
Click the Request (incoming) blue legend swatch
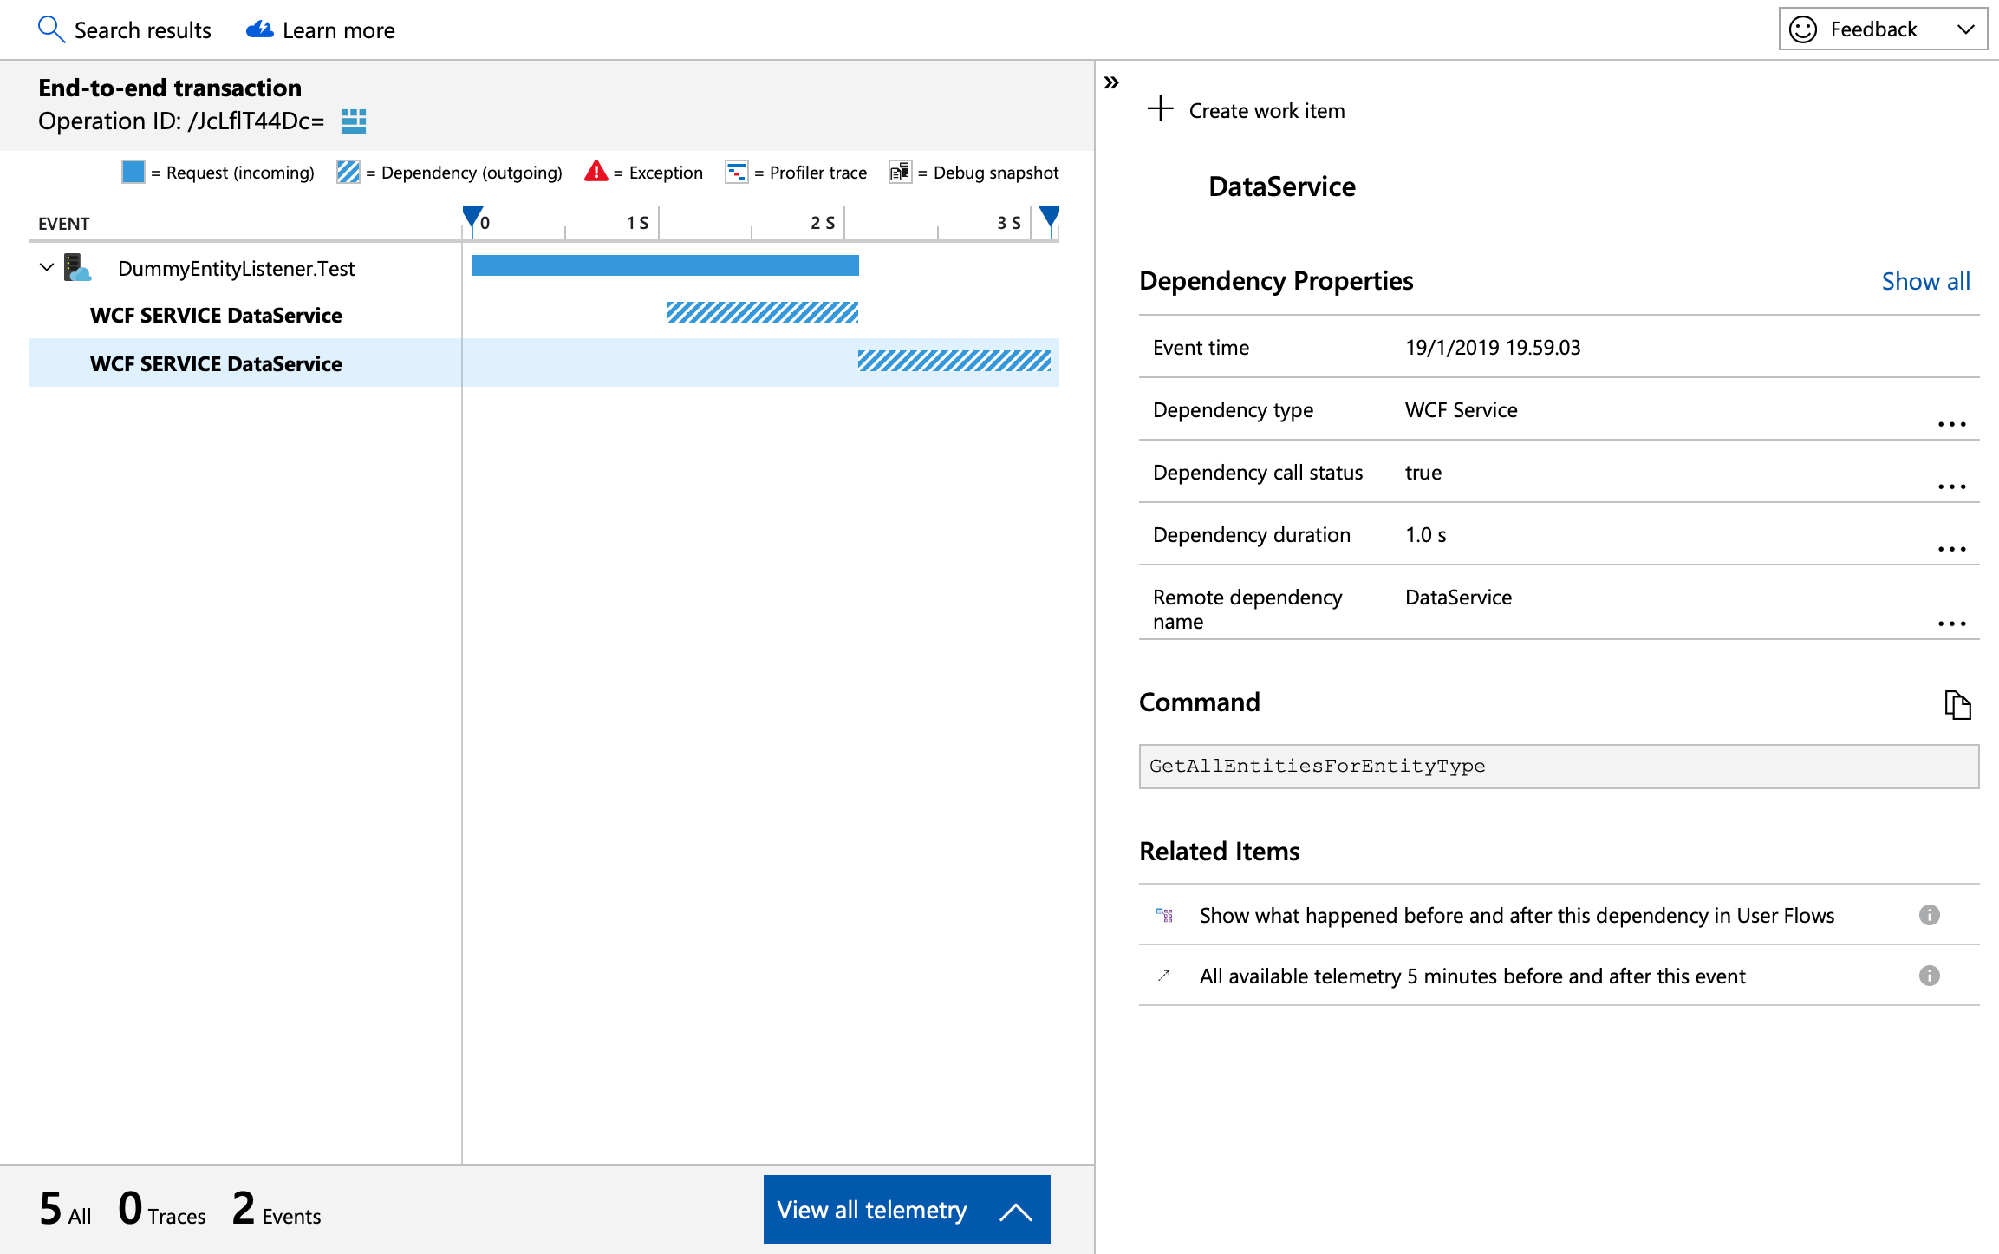(133, 172)
